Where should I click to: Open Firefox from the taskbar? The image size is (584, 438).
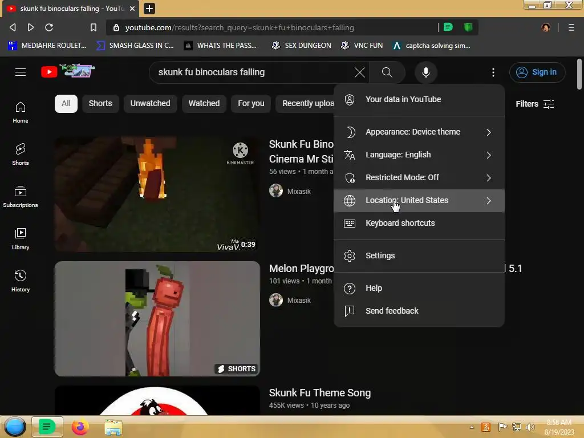80,427
